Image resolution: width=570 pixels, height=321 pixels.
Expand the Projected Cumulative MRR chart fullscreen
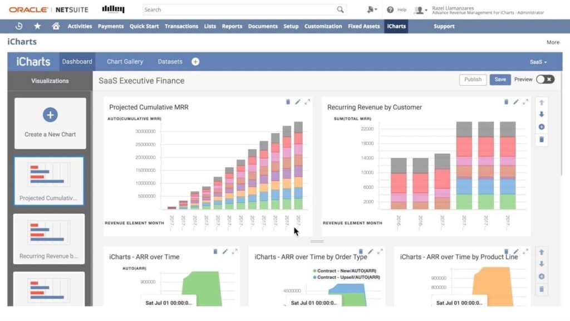[x=307, y=102]
